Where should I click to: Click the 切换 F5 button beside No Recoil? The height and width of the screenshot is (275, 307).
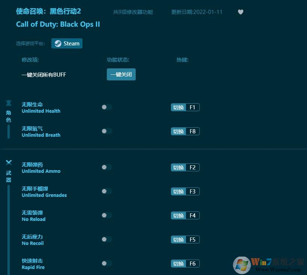185,239
